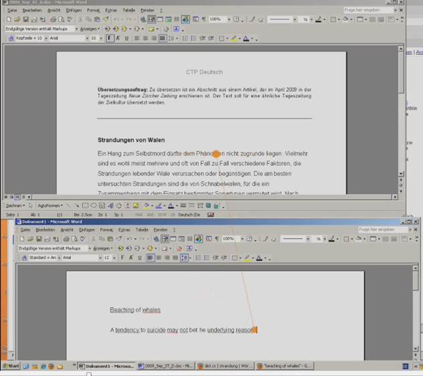Open the zoom 100% dropdown in Dokument1
Image resolution: width=423 pixels, height=376 pixels.
click(x=238, y=239)
